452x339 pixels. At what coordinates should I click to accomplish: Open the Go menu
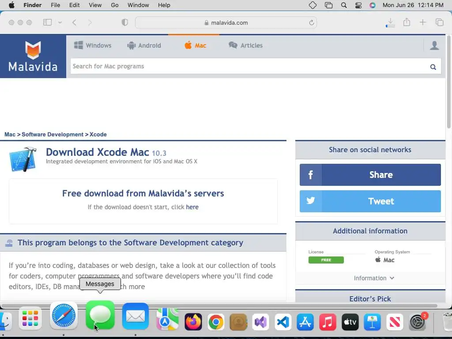pos(115,5)
